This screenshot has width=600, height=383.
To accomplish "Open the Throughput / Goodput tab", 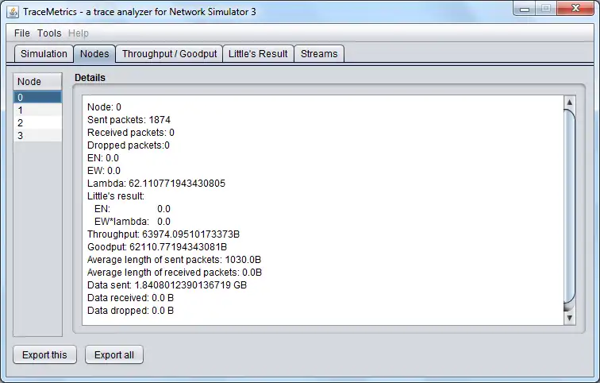I will pyautogui.click(x=169, y=53).
